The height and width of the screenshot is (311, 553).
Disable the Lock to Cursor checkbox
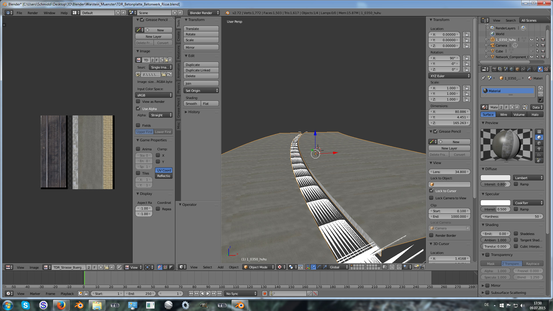click(431, 191)
